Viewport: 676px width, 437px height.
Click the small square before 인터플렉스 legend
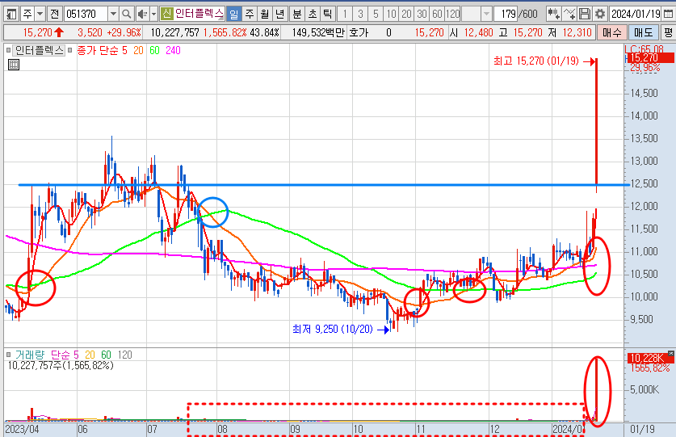point(8,50)
